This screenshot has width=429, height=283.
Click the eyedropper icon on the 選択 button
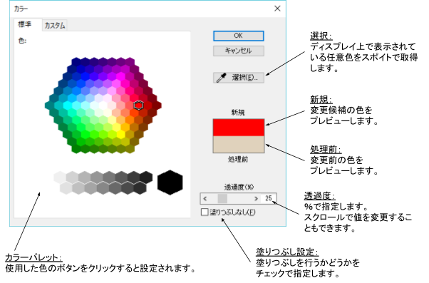(222, 78)
